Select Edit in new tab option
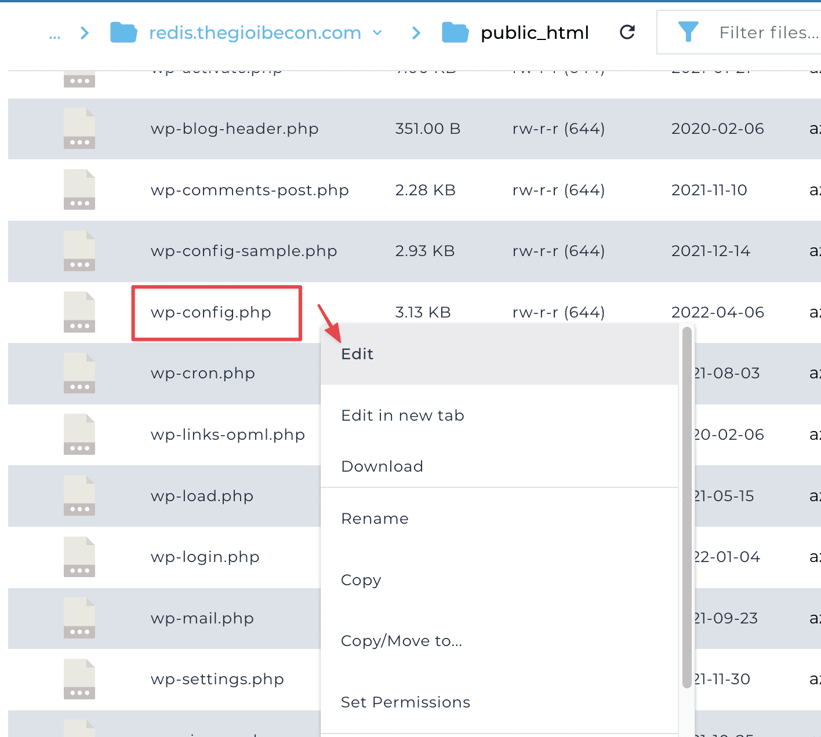Image resolution: width=821 pixels, height=737 pixels. (x=402, y=415)
